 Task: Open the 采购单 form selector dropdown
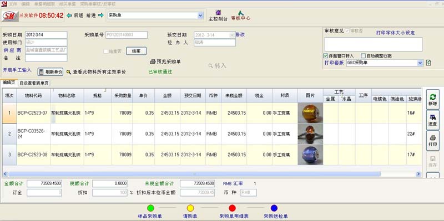coord(200,16)
